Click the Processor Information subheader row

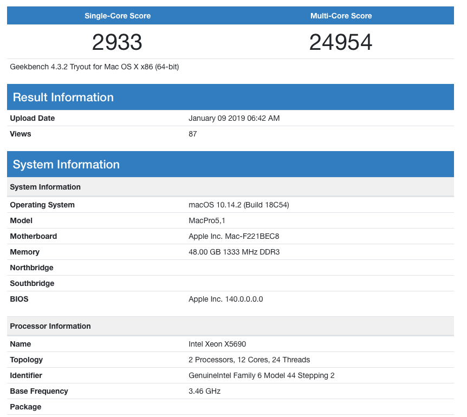pyautogui.click(x=231, y=326)
